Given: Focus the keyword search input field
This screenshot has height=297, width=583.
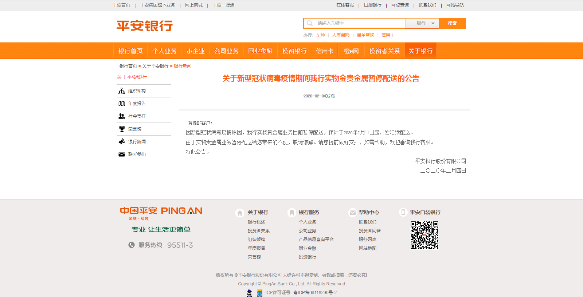Looking at the screenshot, I should [354, 23].
